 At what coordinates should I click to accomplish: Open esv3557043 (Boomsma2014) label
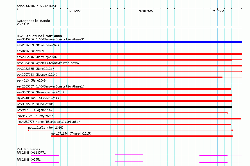coord(37,75)
